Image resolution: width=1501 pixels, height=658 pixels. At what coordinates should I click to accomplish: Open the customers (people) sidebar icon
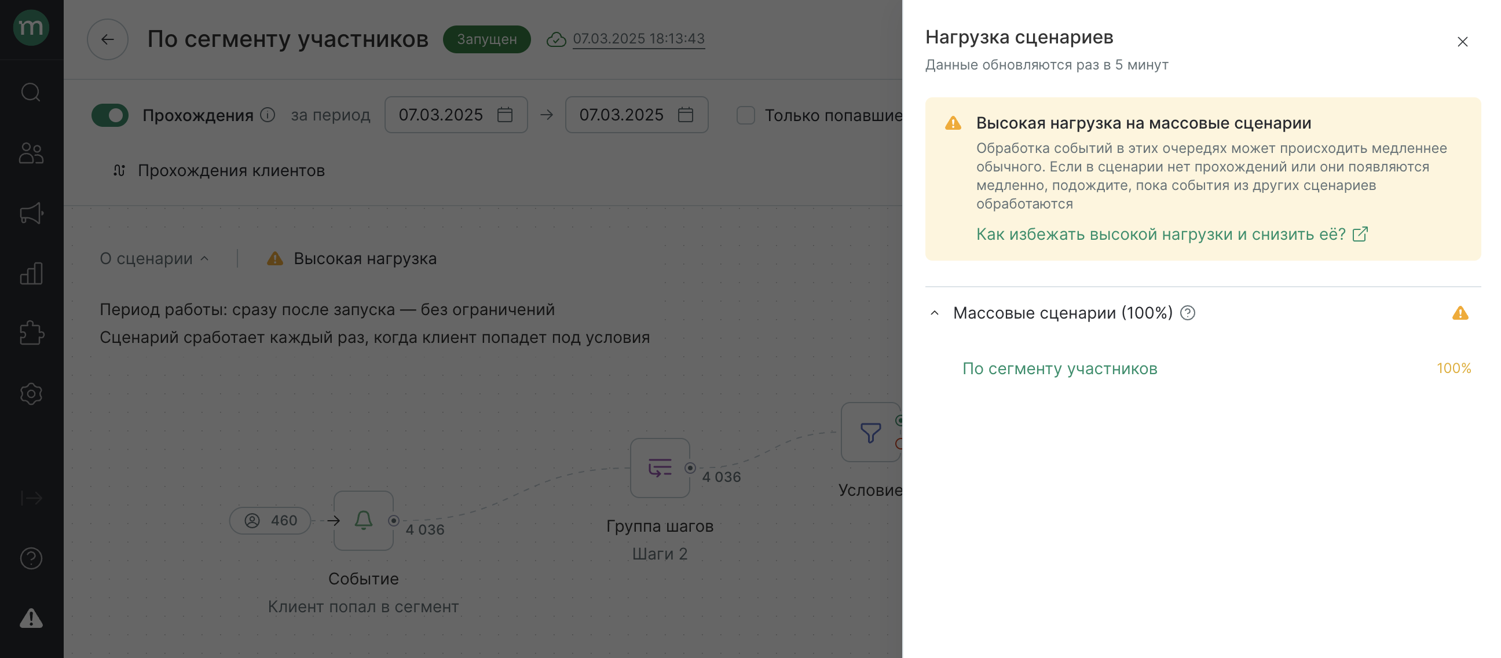(x=31, y=153)
